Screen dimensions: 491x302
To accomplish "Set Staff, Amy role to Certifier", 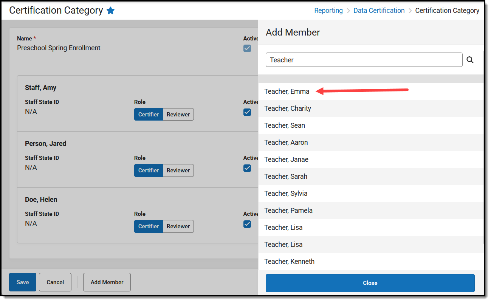I will [x=149, y=115].
